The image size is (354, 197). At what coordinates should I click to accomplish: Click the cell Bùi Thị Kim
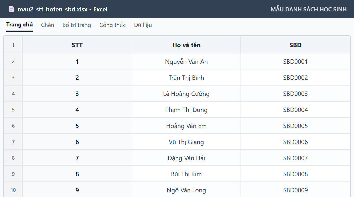186,174
